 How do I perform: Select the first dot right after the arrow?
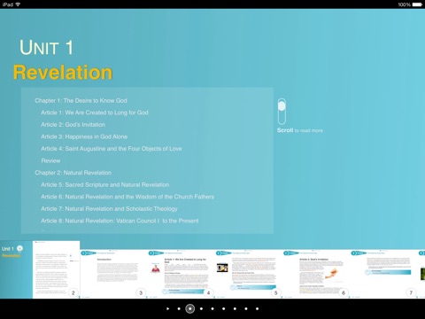(x=179, y=308)
